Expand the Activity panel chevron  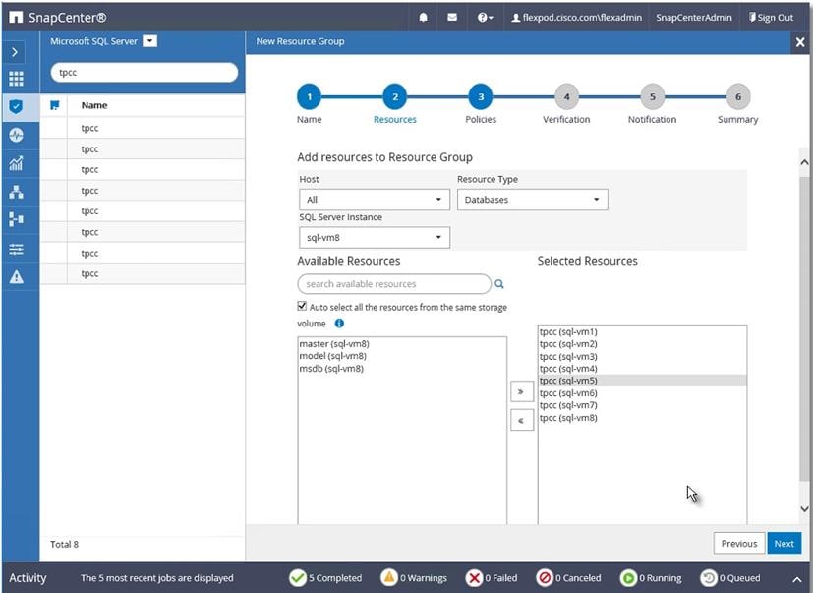(x=797, y=579)
